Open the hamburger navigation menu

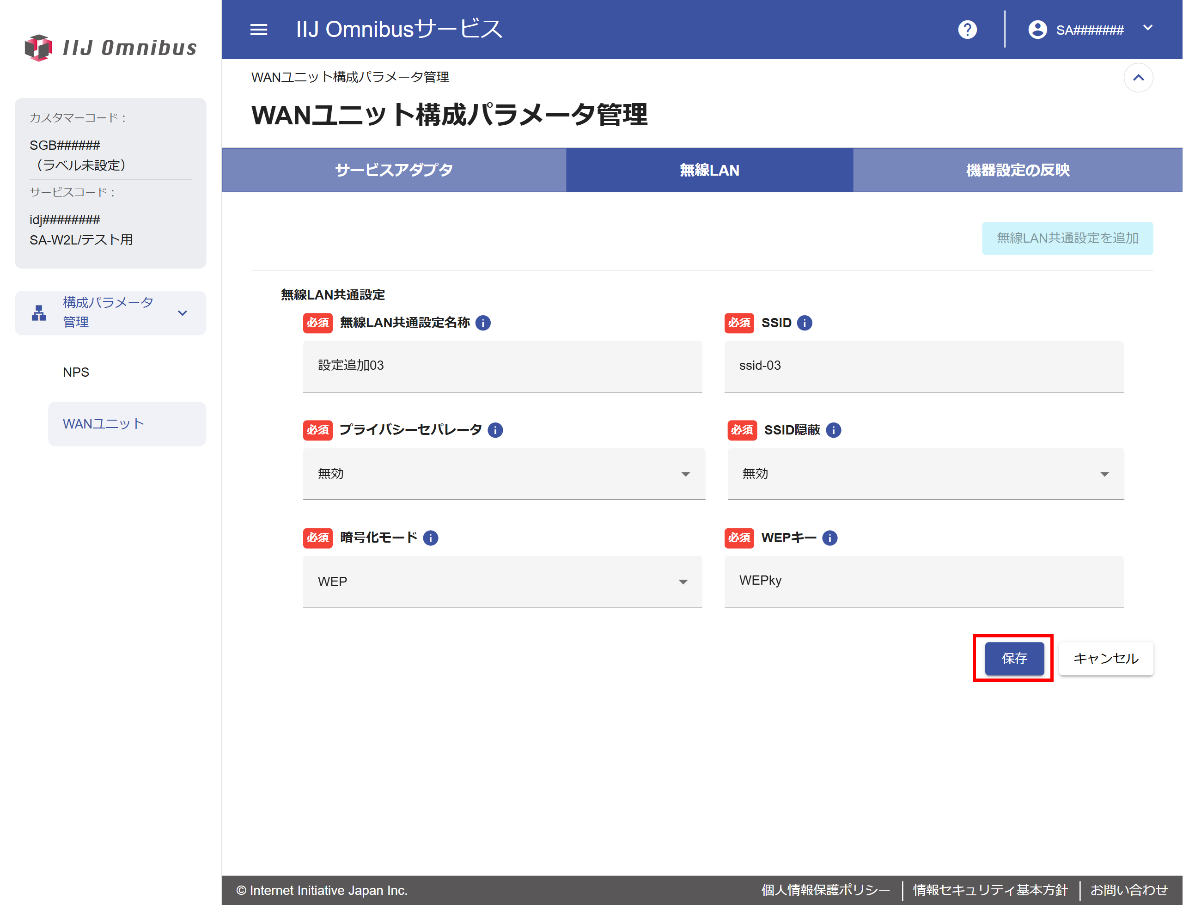point(258,30)
